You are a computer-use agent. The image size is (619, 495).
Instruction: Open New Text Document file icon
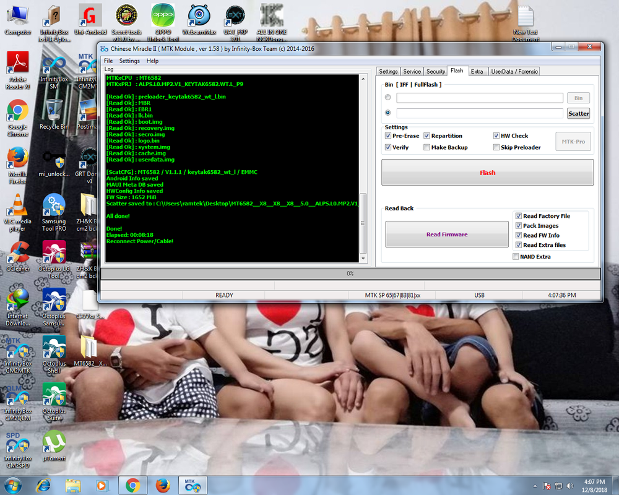pos(526,24)
